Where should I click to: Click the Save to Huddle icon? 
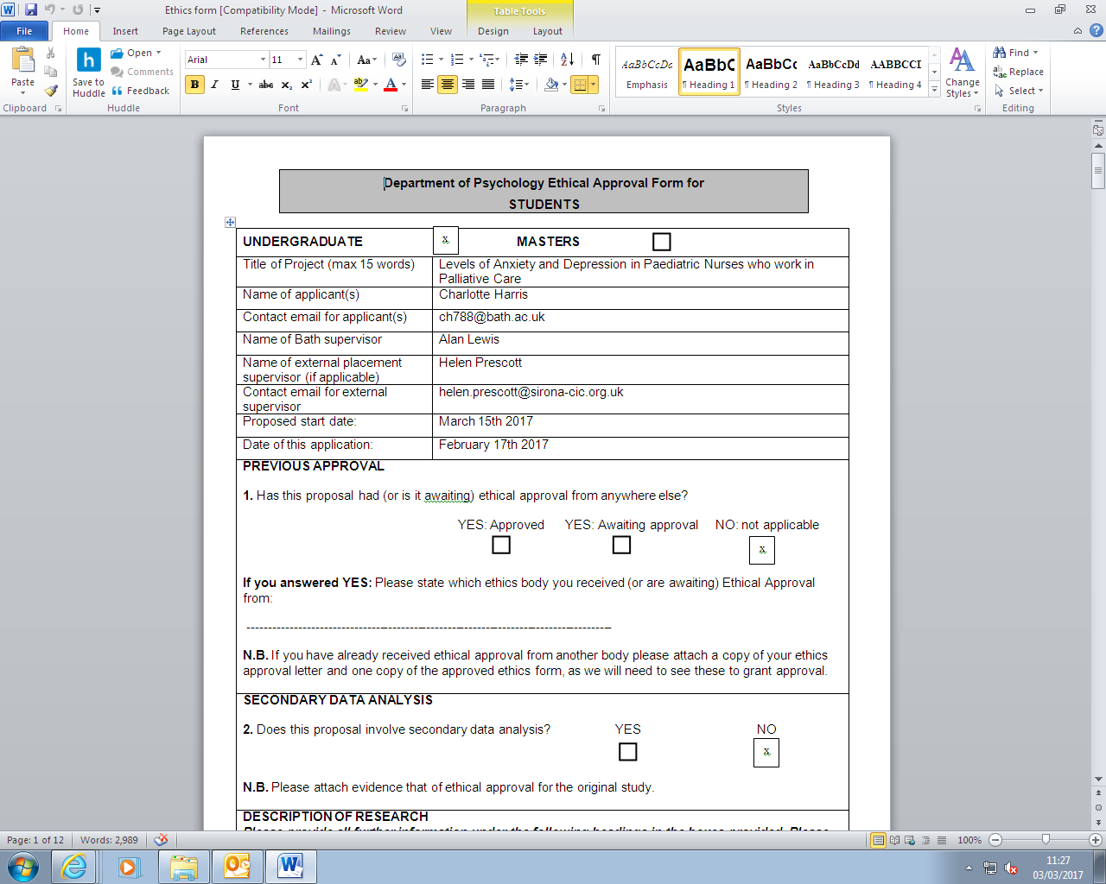tap(88, 72)
